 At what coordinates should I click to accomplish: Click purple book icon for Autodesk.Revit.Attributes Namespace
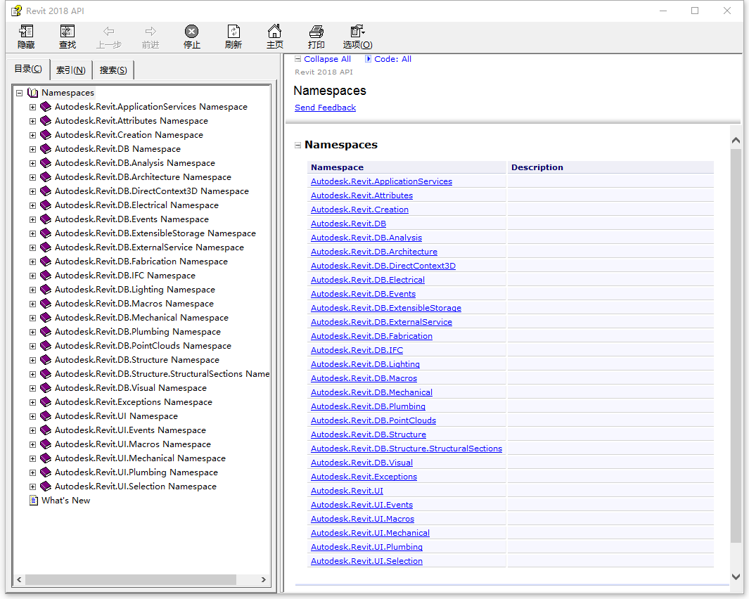[46, 121]
